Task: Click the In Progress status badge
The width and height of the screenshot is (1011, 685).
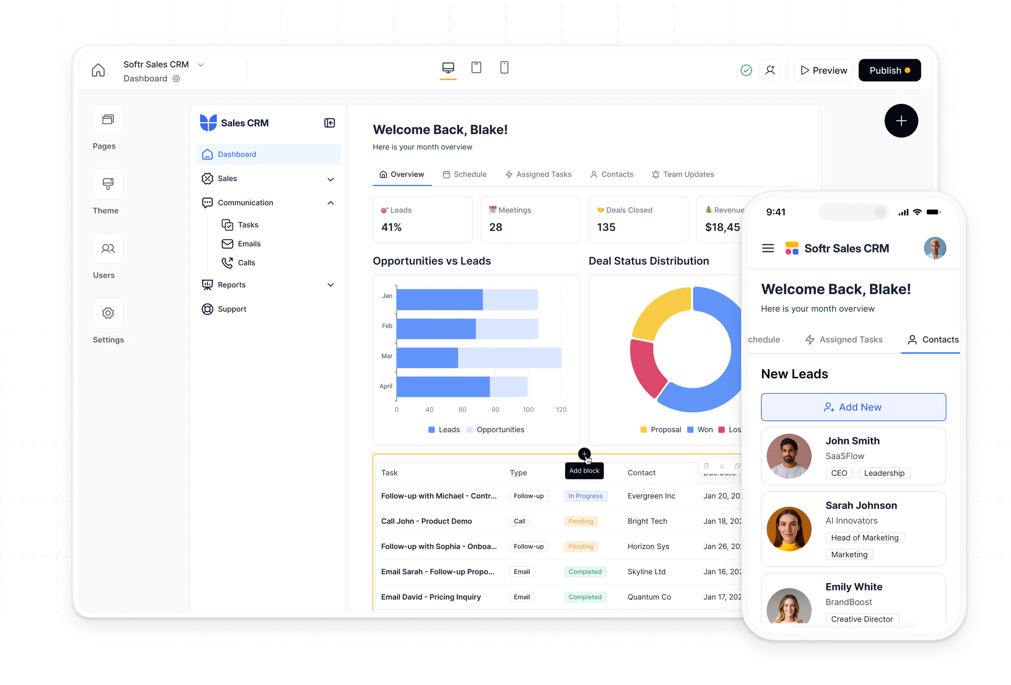Action: tap(585, 496)
